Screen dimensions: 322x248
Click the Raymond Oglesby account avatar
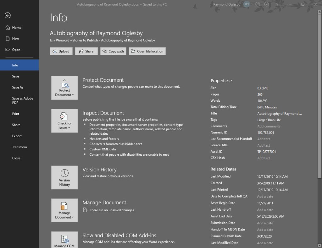pyautogui.click(x=247, y=4)
